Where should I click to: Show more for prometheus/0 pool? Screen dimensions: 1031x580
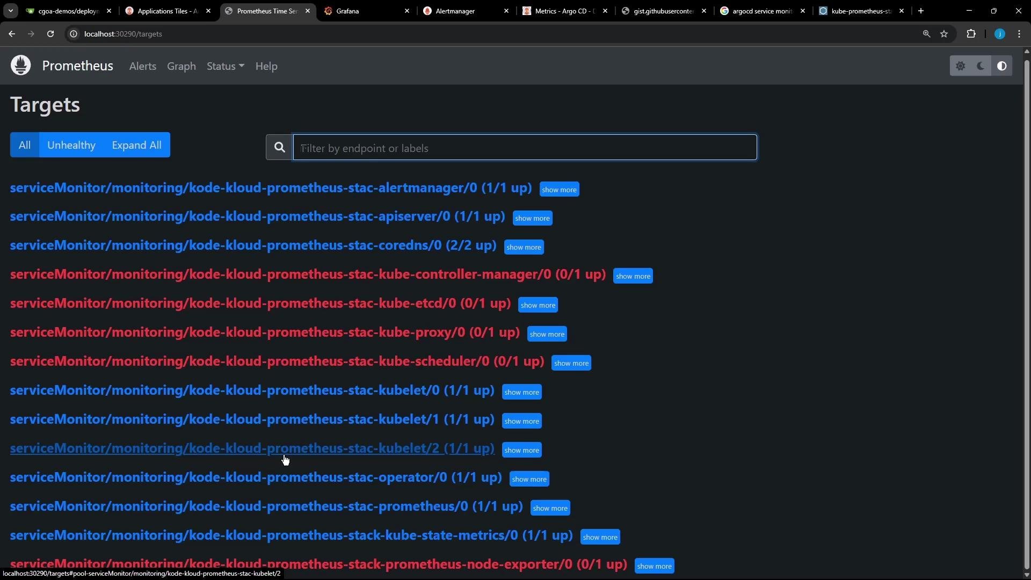550,508
